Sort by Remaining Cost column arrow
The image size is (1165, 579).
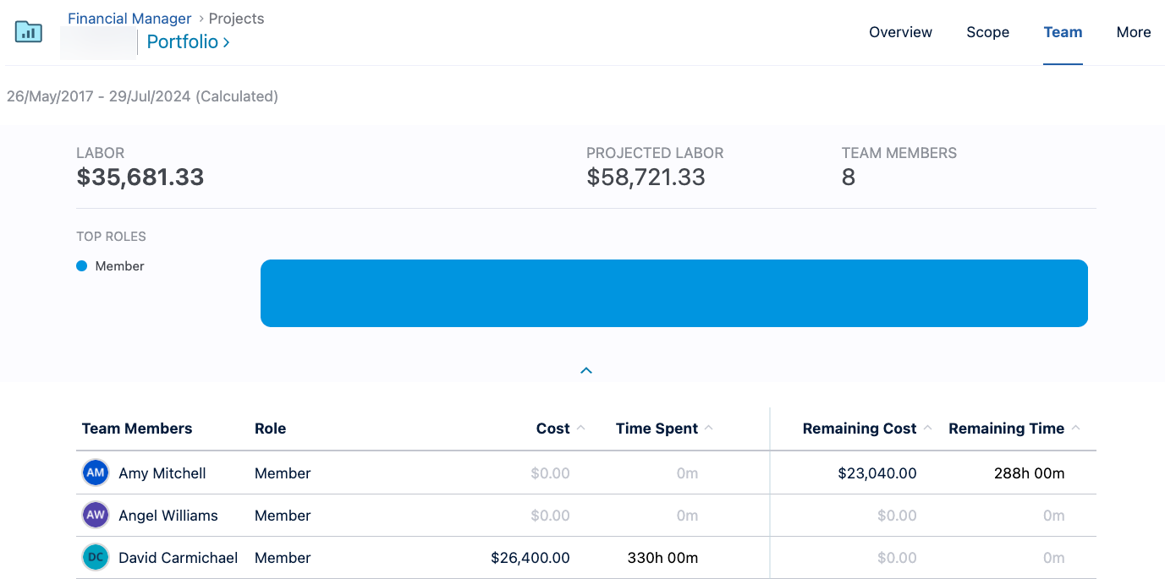click(927, 429)
